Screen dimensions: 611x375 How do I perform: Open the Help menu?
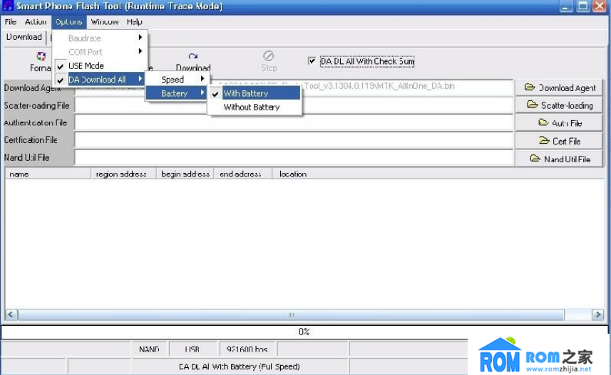[135, 22]
